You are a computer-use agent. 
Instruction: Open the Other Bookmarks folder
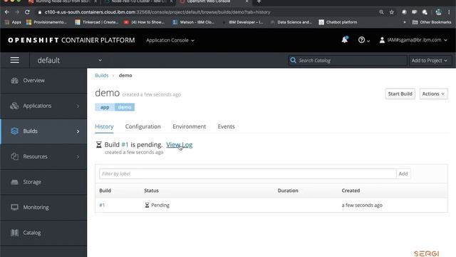coord(432,22)
